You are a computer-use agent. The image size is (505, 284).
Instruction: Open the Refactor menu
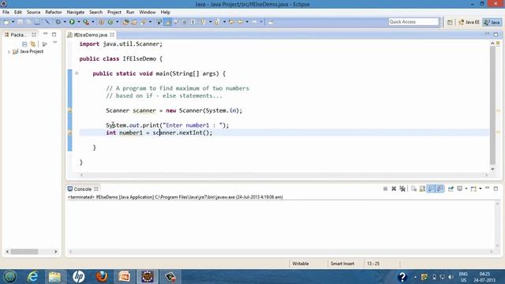click(x=54, y=12)
